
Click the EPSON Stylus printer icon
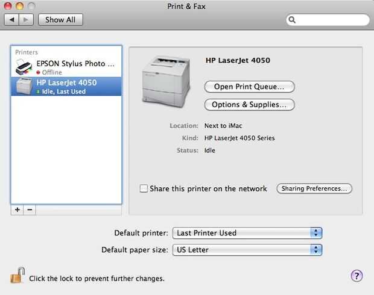coord(24,66)
